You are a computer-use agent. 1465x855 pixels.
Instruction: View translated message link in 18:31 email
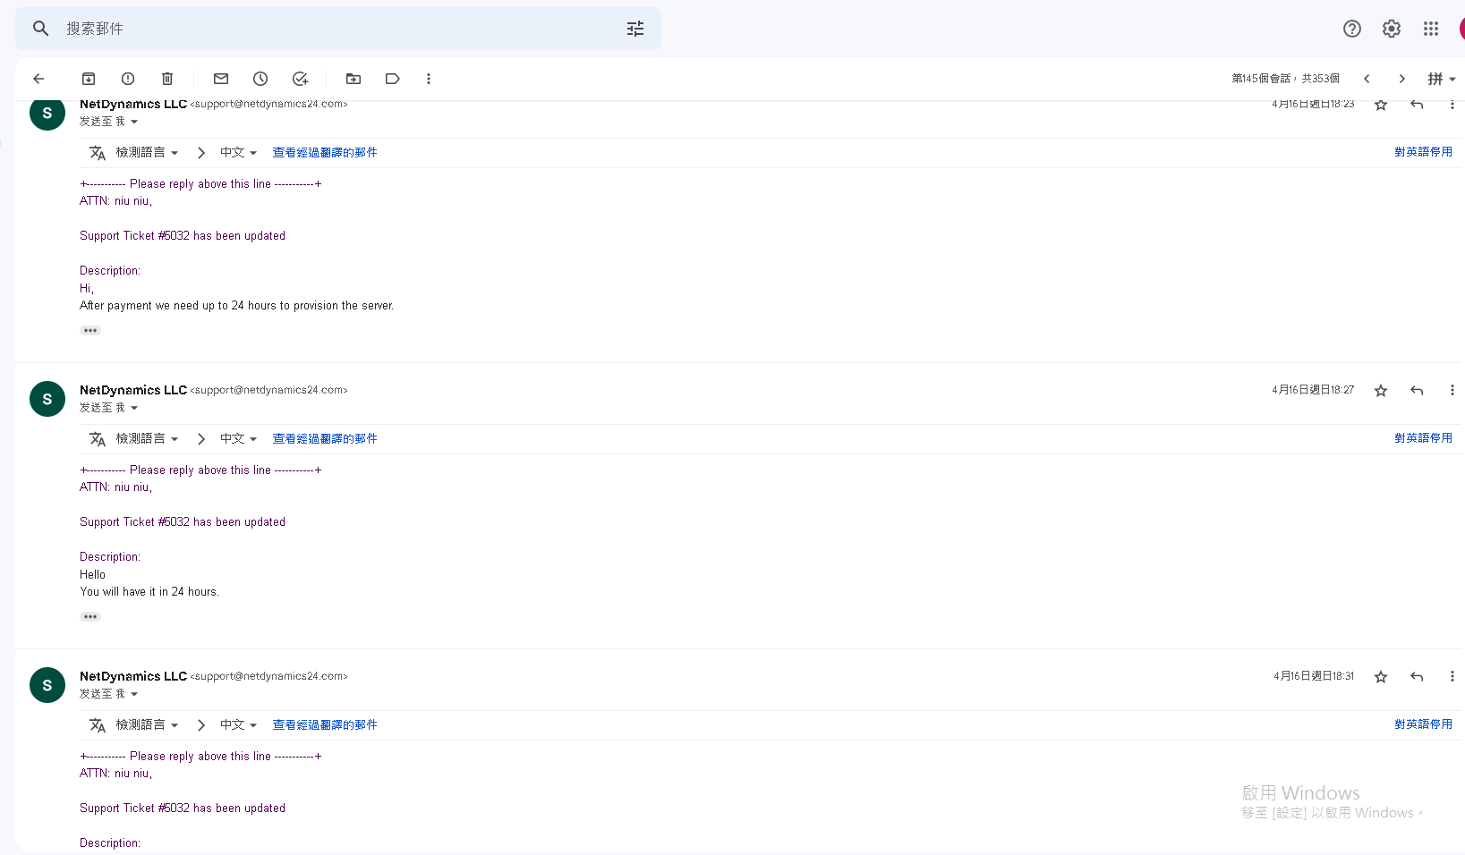click(x=325, y=725)
